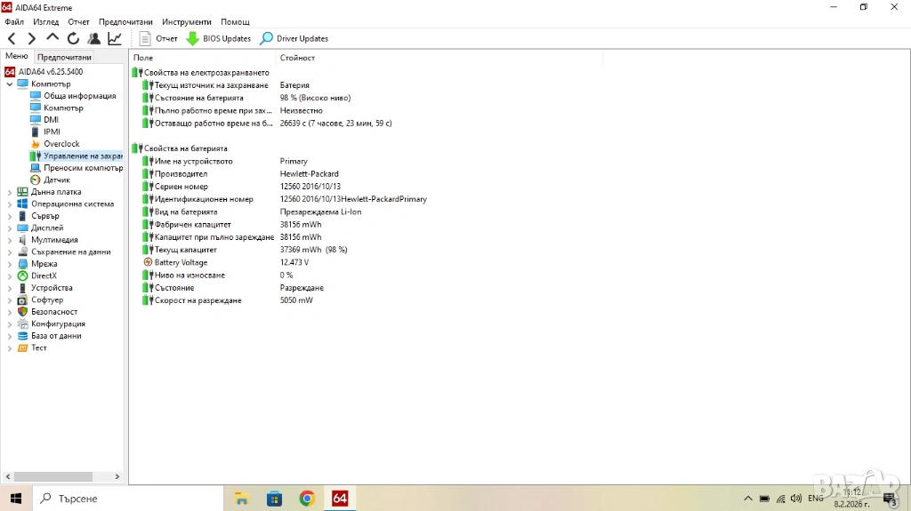Go up one level with Up arrow
The image size is (911, 511).
tap(52, 38)
